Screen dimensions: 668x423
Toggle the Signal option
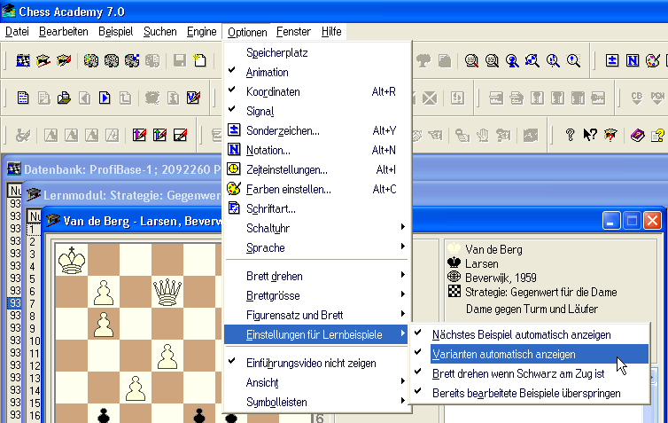click(x=316, y=112)
